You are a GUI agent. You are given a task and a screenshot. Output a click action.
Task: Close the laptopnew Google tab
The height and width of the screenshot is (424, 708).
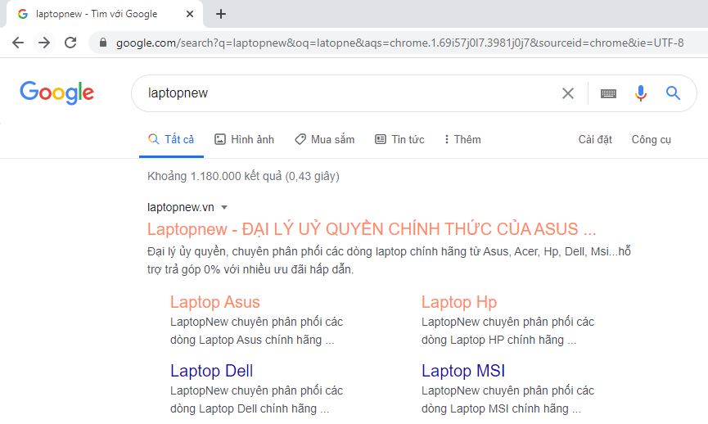click(x=190, y=14)
